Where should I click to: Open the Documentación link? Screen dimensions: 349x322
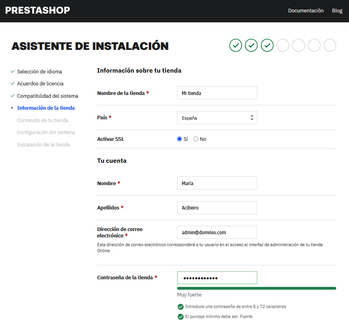click(x=306, y=10)
